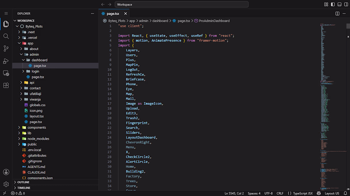Toggle the bottom panel visibility
Image resolution: width=350 pixels, height=196 pixels.
[339, 4]
